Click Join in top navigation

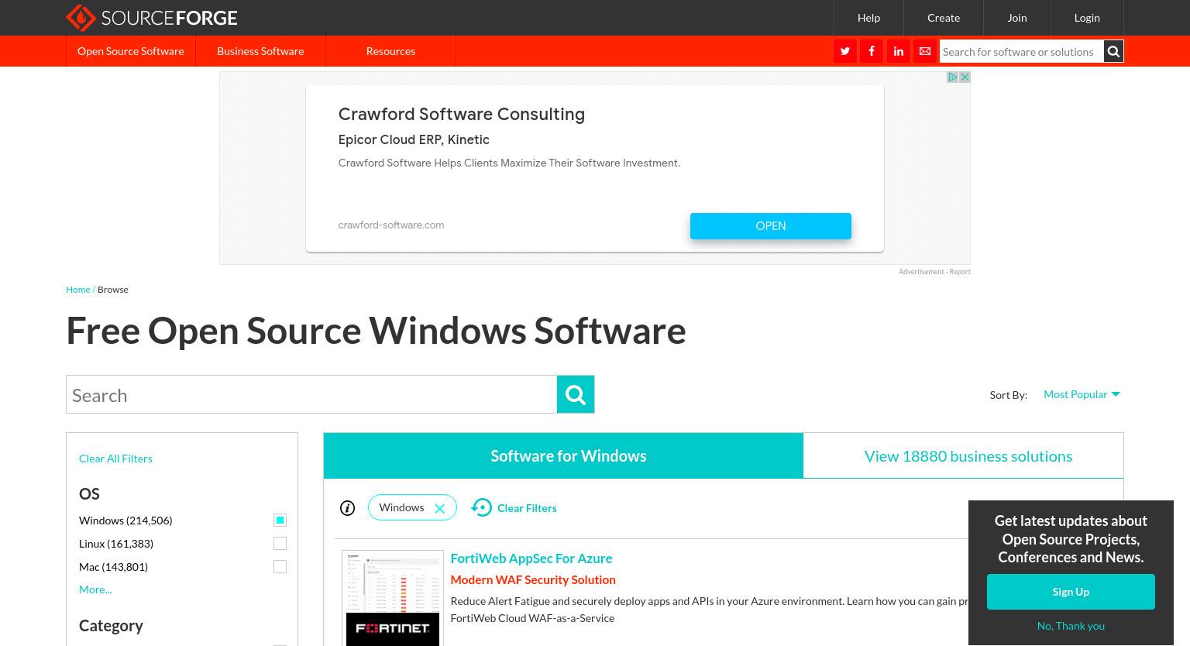[x=1017, y=17]
